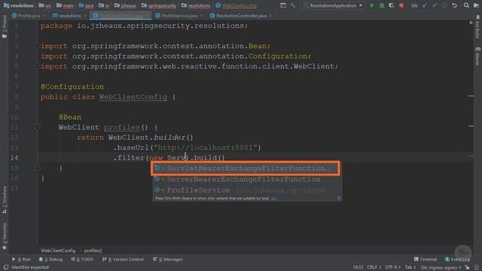Change file encoding UTF-8 in status bar
482x271 pixels.
pyautogui.click(x=393, y=267)
